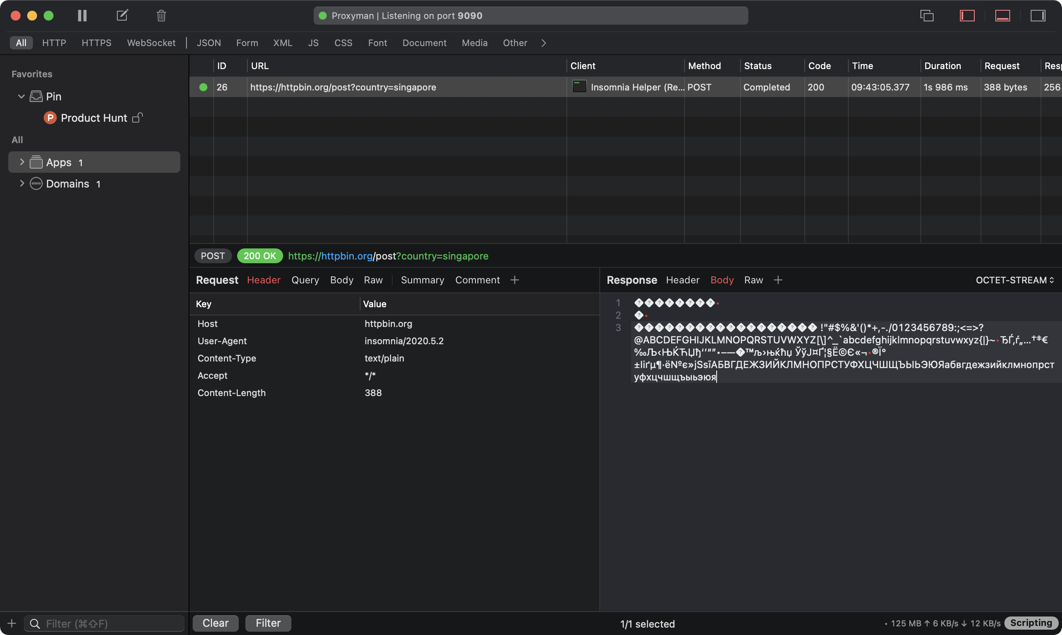This screenshot has height=635, width=1062.
Task: Toggle the left sidebar layout view
Action: coord(967,15)
